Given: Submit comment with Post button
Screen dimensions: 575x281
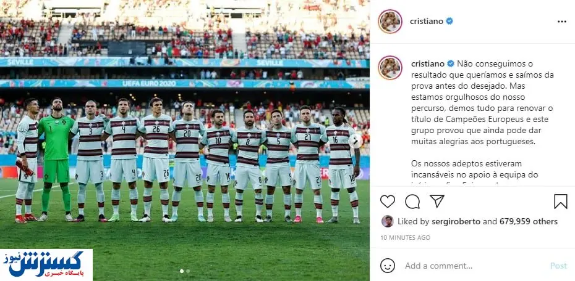Looking at the screenshot, I should [558, 266].
